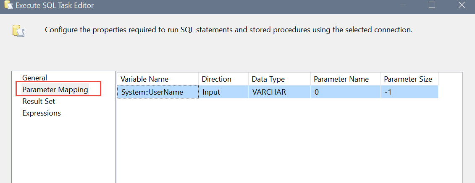Switch to the Result Set page
This screenshot has height=183, width=475.
click(x=39, y=101)
